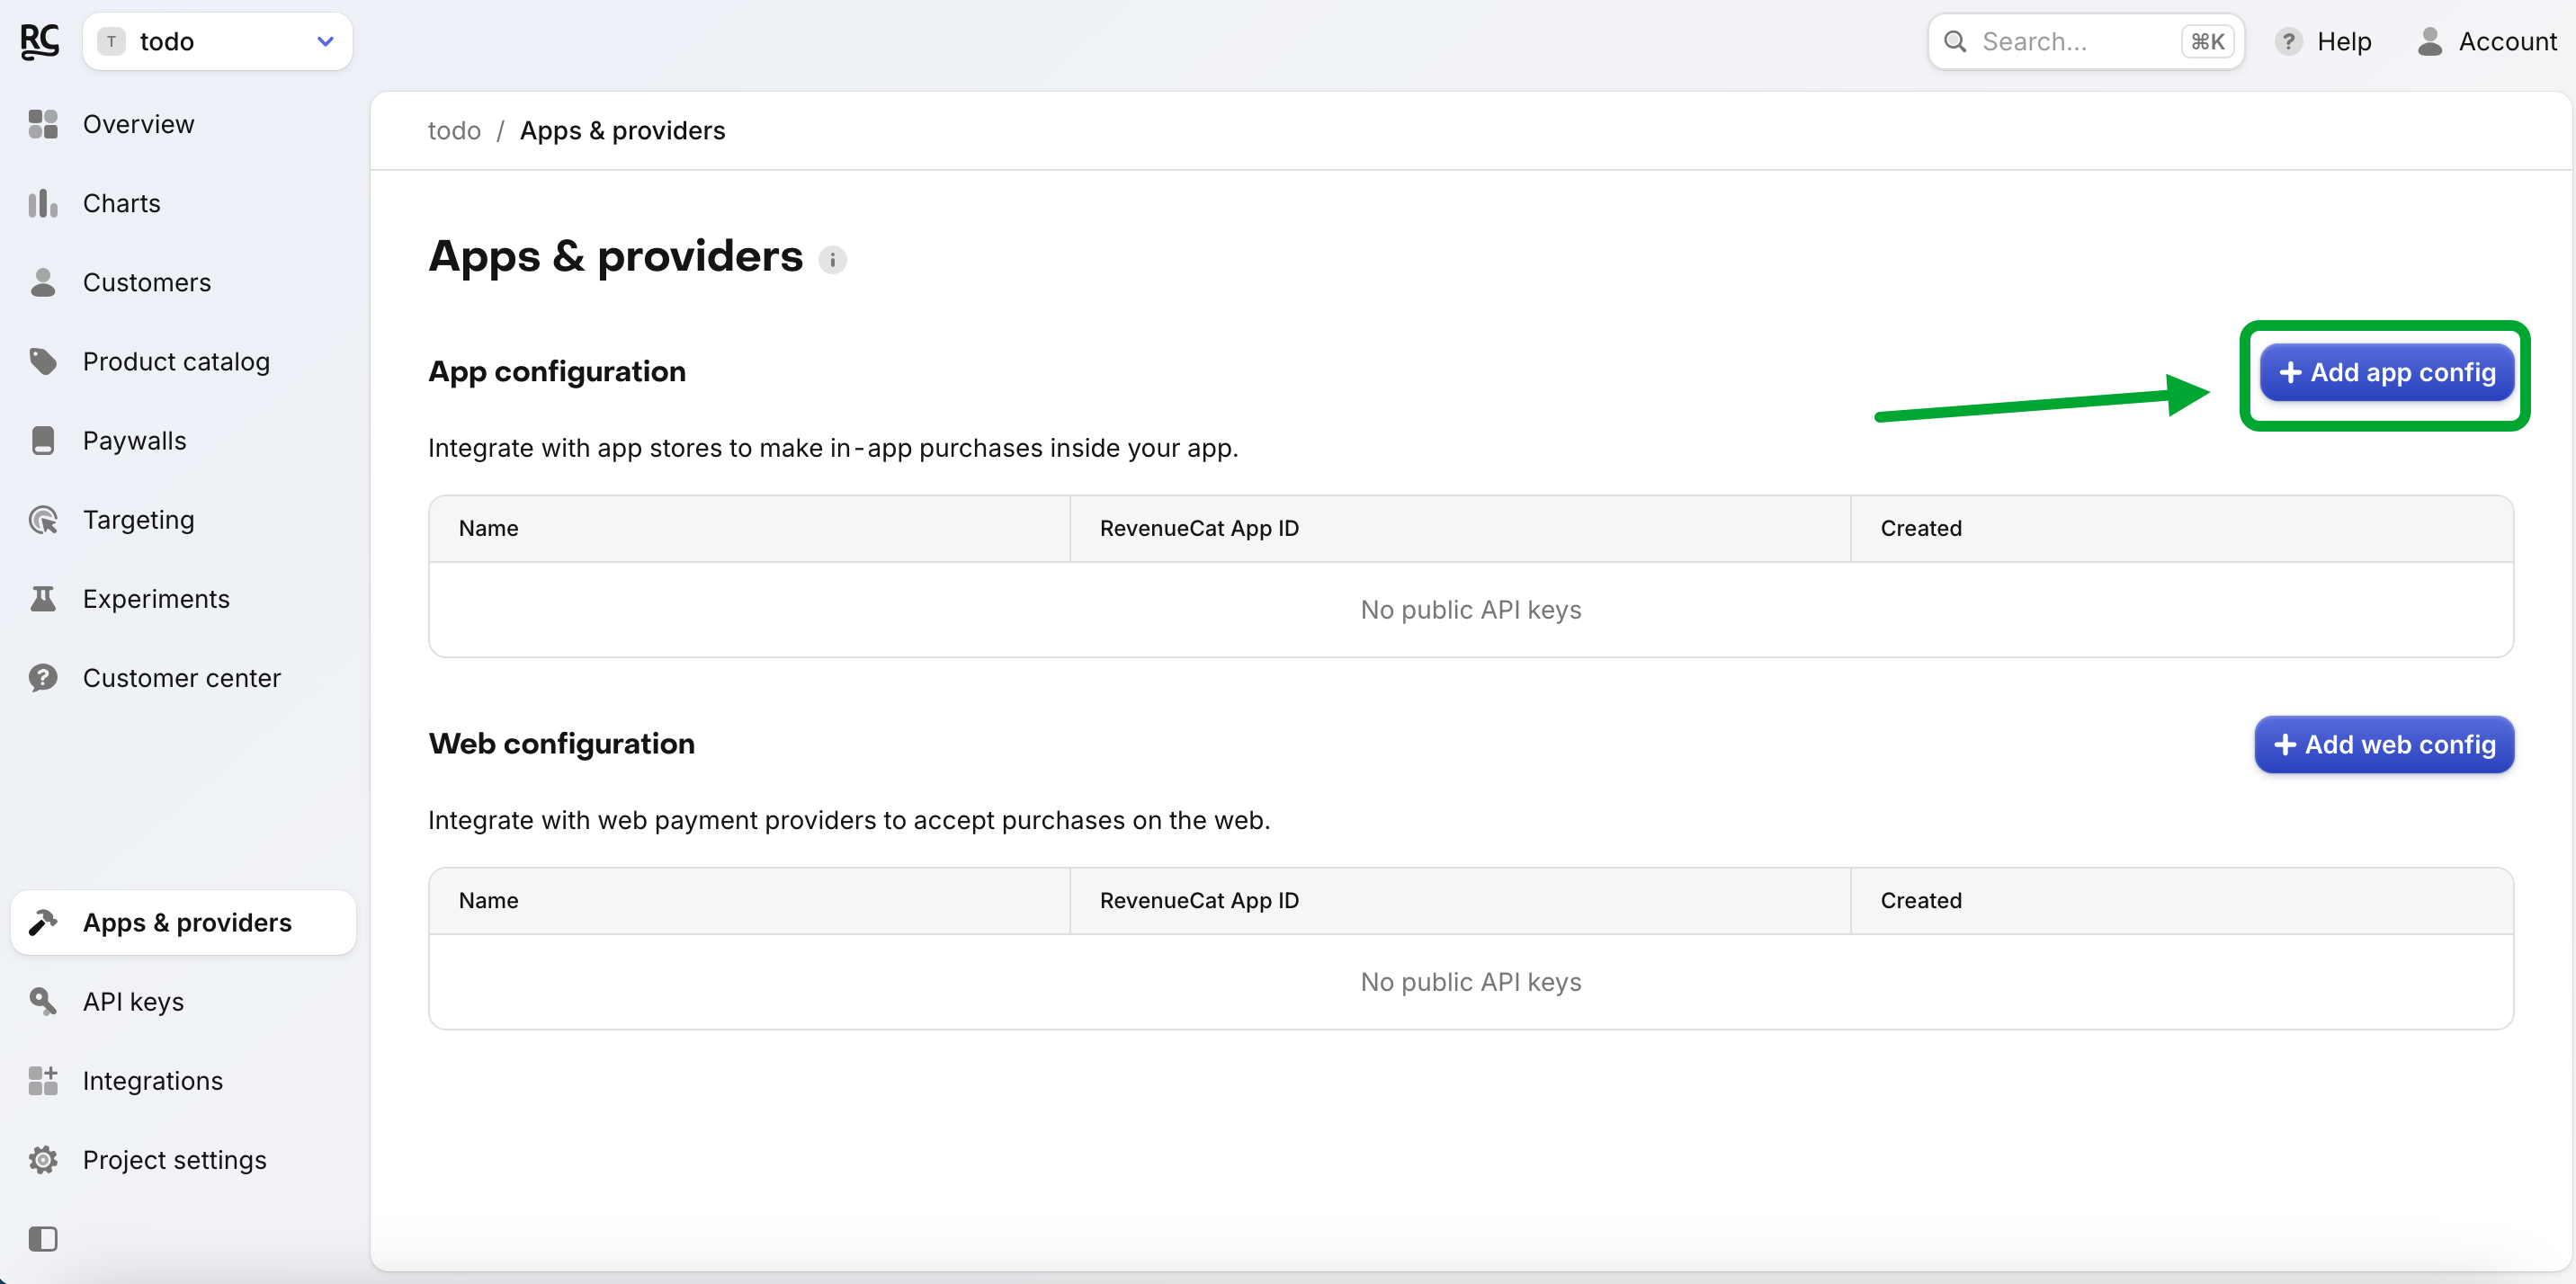The image size is (2576, 1284).
Task: Click the Targeting icon in sidebar
Action: tap(43, 520)
